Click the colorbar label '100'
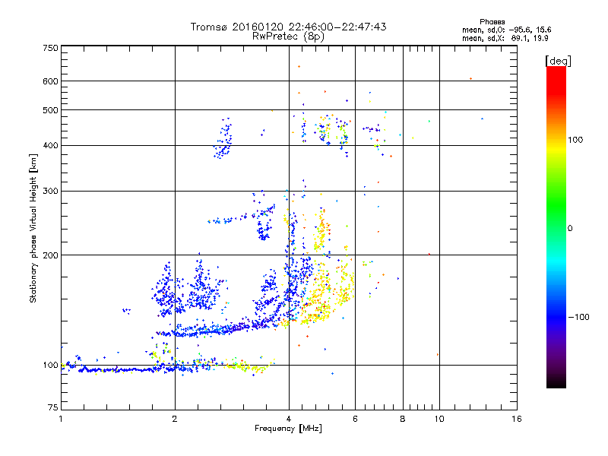Screen dimensions: 608x456 tap(575, 140)
